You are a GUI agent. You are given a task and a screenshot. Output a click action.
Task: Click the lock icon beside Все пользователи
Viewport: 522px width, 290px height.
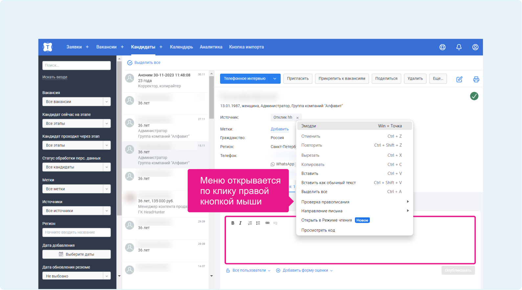228,271
